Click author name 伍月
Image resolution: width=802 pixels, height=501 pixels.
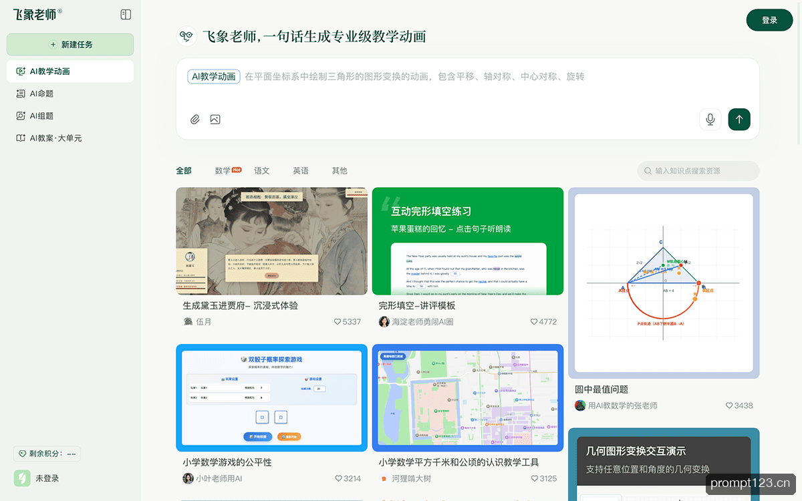204,322
